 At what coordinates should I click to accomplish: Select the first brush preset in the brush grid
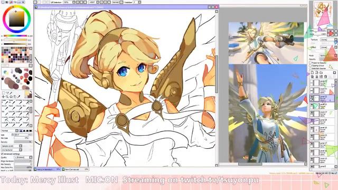[x=5, y=102]
